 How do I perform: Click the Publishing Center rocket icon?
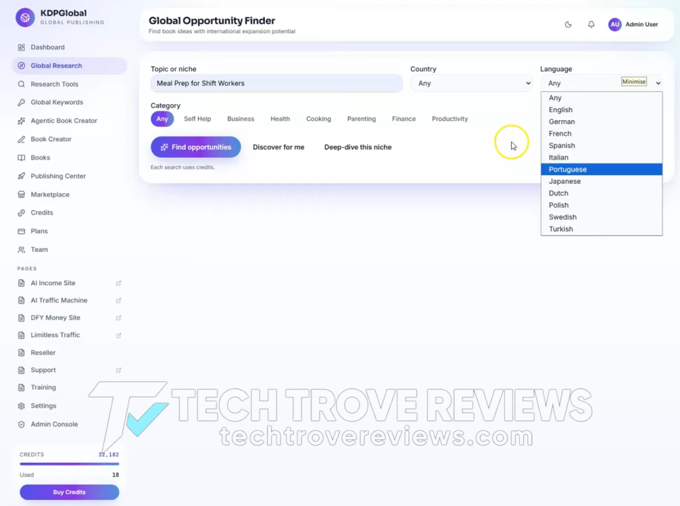pyautogui.click(x=21, y=176)
